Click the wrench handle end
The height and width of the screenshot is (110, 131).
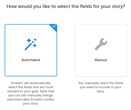click(x=96, y=49)
